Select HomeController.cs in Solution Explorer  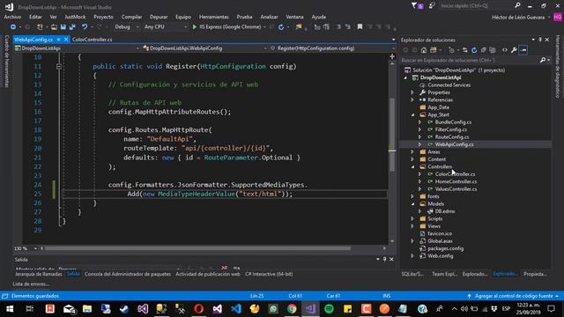tap(456, 181)
